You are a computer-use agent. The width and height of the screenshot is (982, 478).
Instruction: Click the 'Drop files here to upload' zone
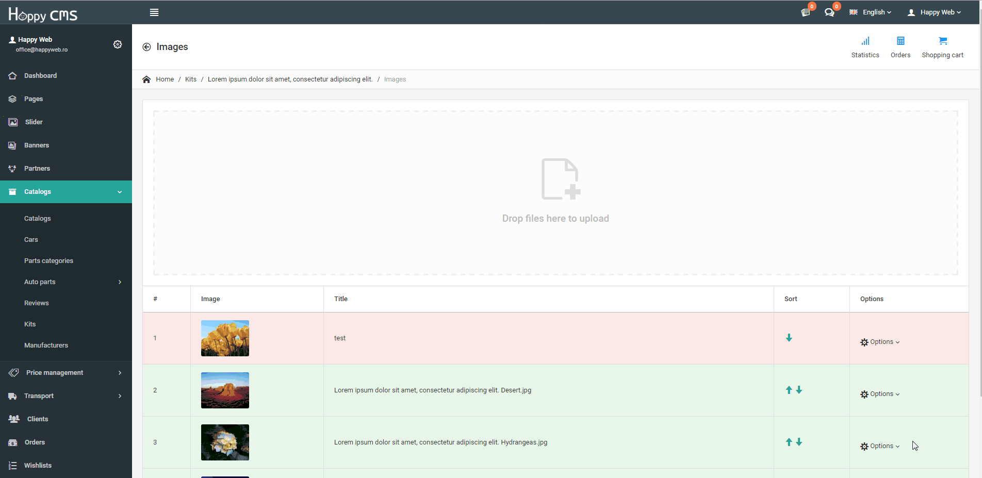click(x=555, y=193)
